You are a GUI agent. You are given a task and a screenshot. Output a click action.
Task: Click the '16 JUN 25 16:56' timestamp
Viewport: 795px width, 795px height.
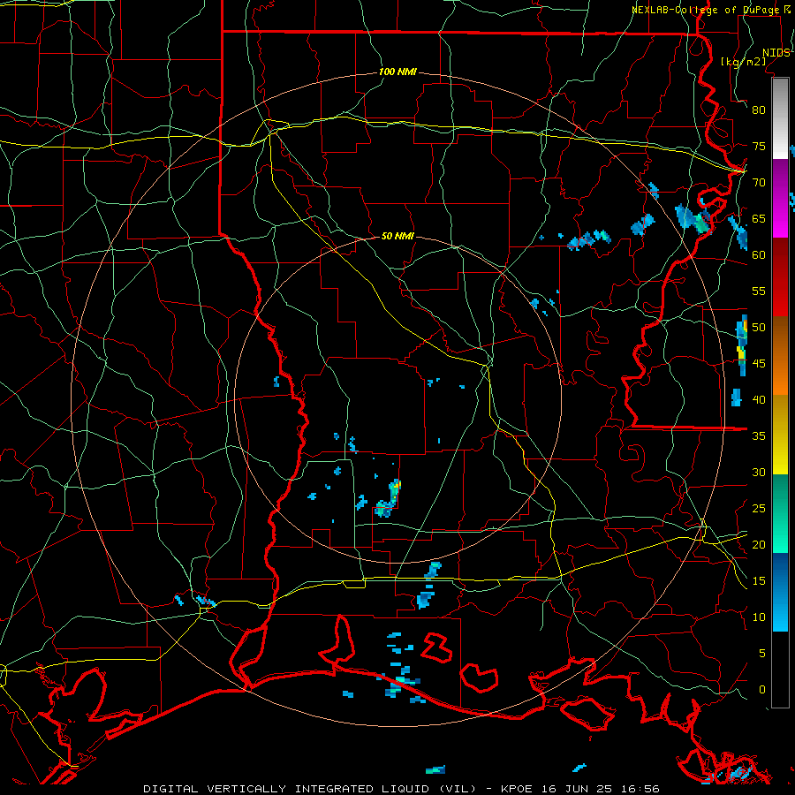pyautogui.click(x=601, y=789)
